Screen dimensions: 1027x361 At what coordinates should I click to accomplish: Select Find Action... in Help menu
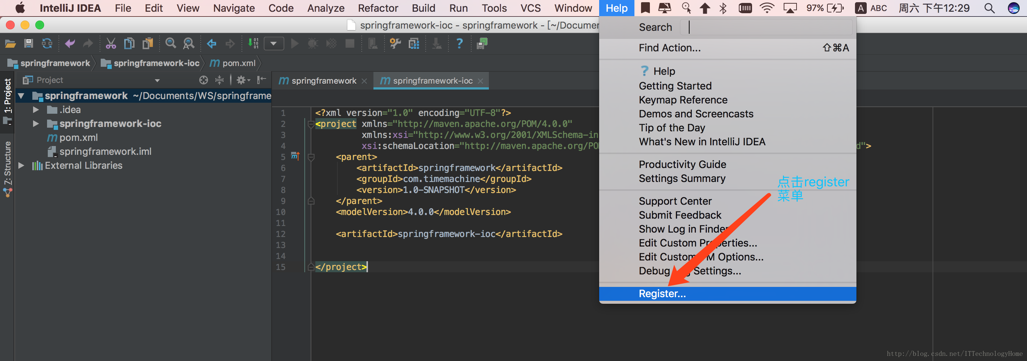point(727,48)
